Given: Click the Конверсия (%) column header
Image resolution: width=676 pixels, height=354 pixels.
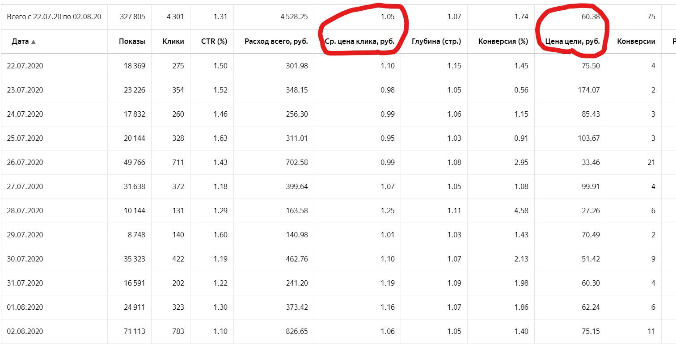Looking at the screenshot, I should click(x=503, y=42).
